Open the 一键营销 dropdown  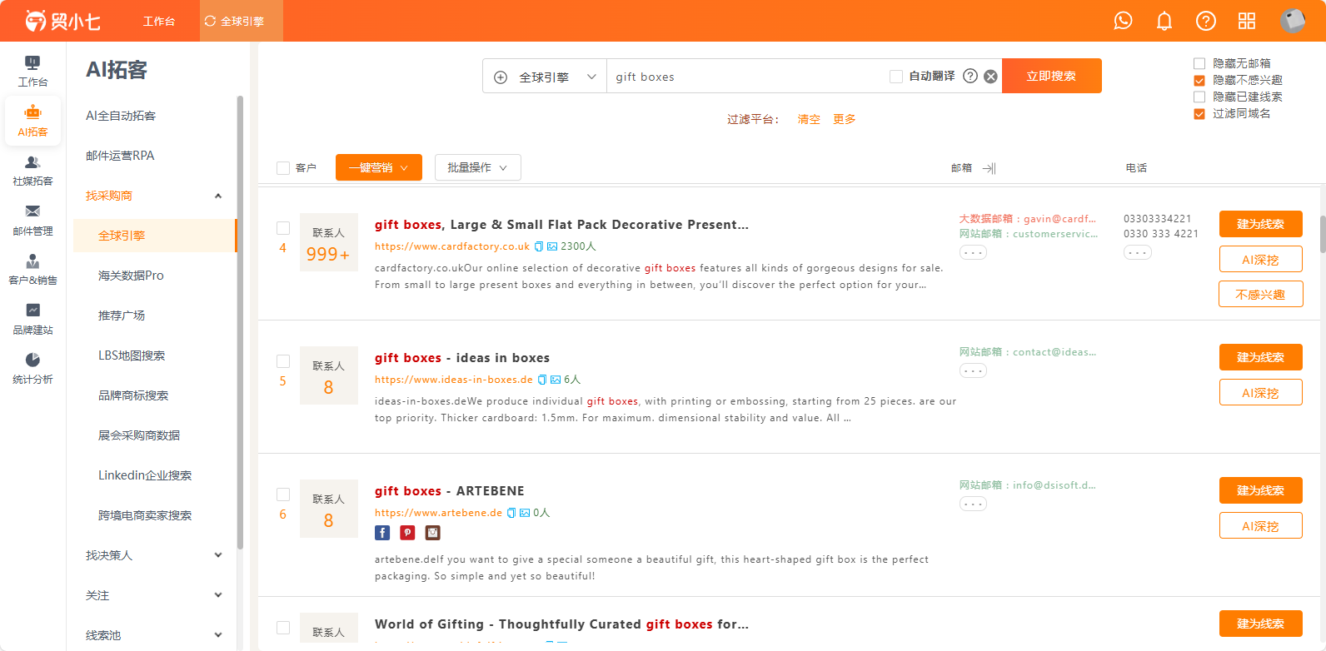[379, 167]
